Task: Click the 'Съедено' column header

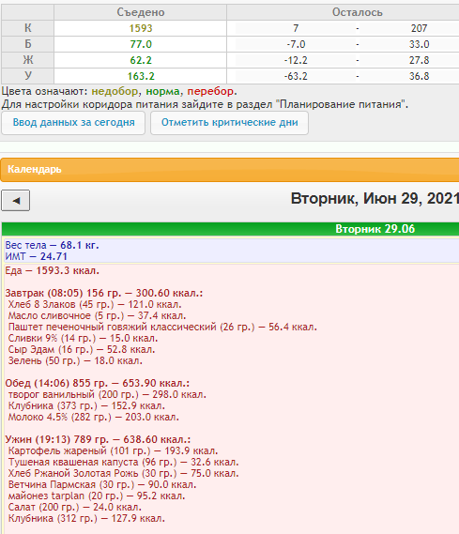Action: 140,12
